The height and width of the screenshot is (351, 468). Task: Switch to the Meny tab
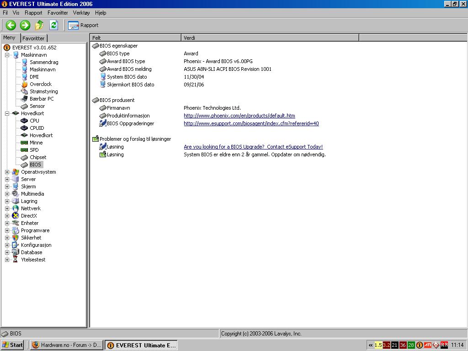point(9,37)
